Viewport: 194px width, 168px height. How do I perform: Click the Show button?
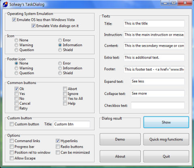[x=166, y=122]
